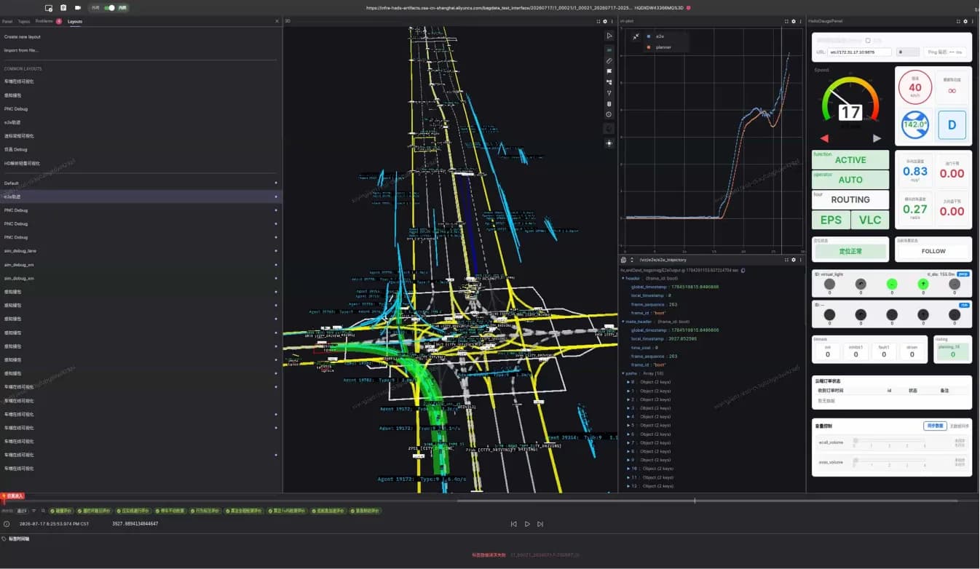The image size is (980, 569).
Task: Click the ACTIVE function status
Action: coord(850,160)
